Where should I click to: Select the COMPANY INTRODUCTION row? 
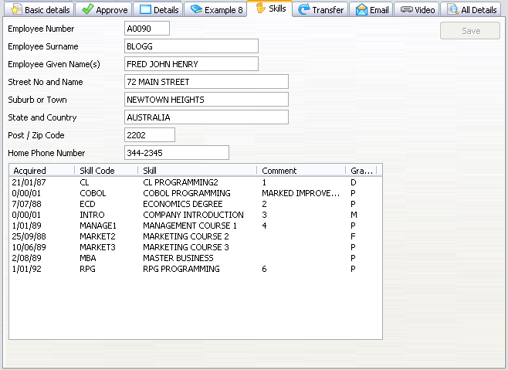[x=195, y=215]
